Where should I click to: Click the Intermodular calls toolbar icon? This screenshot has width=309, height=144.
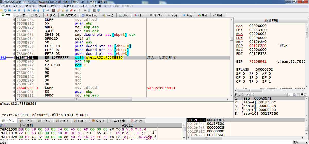[x=89, y=10]
